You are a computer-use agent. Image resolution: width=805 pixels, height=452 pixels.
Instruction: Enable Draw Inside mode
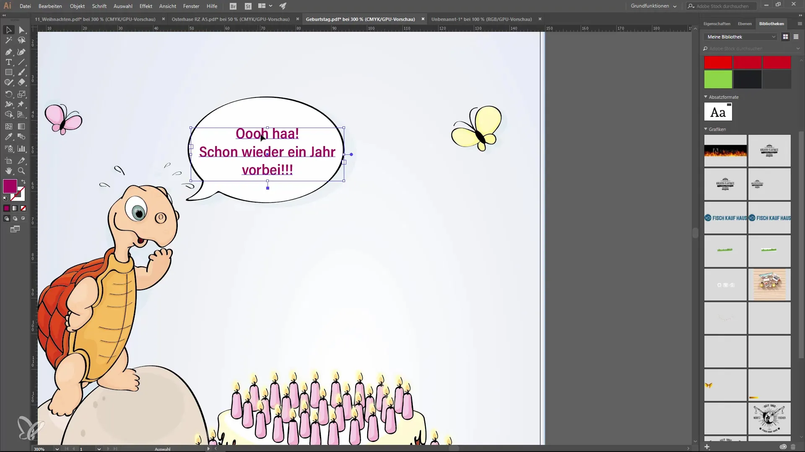[x=23, y=218]
